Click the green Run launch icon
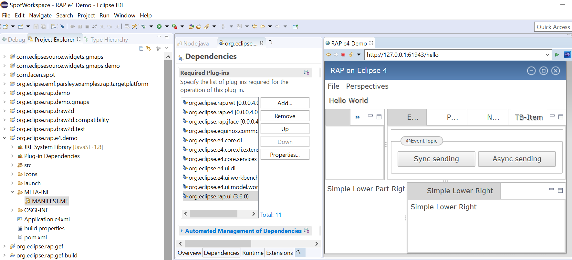Viewport: 572px width, 260px height. tap(159, 27)
